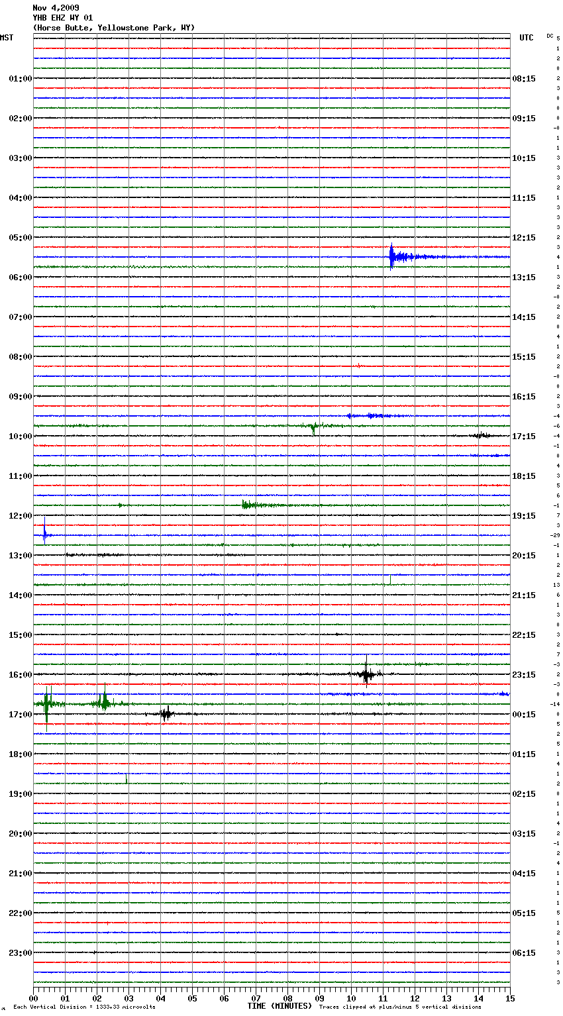The width and height of the screenshot is (563, 1016).
Task: Click the '12:15' UTC time label
Action: [x=524, y=238]
